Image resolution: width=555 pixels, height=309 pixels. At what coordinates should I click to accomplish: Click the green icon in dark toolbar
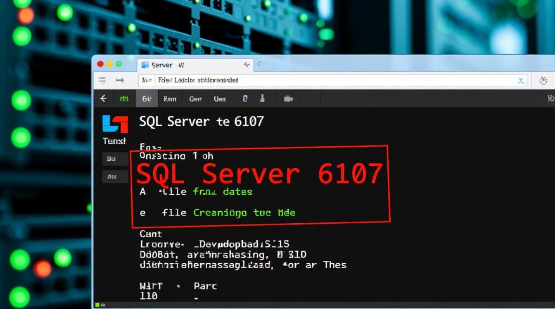pyautogui.click(x=124, y=99)
